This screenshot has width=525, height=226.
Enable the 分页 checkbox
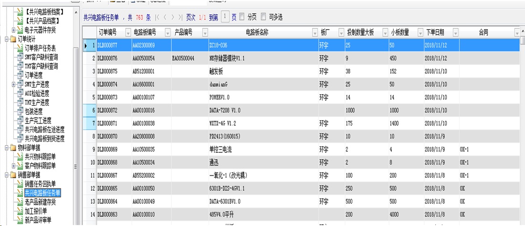point(241,17)
